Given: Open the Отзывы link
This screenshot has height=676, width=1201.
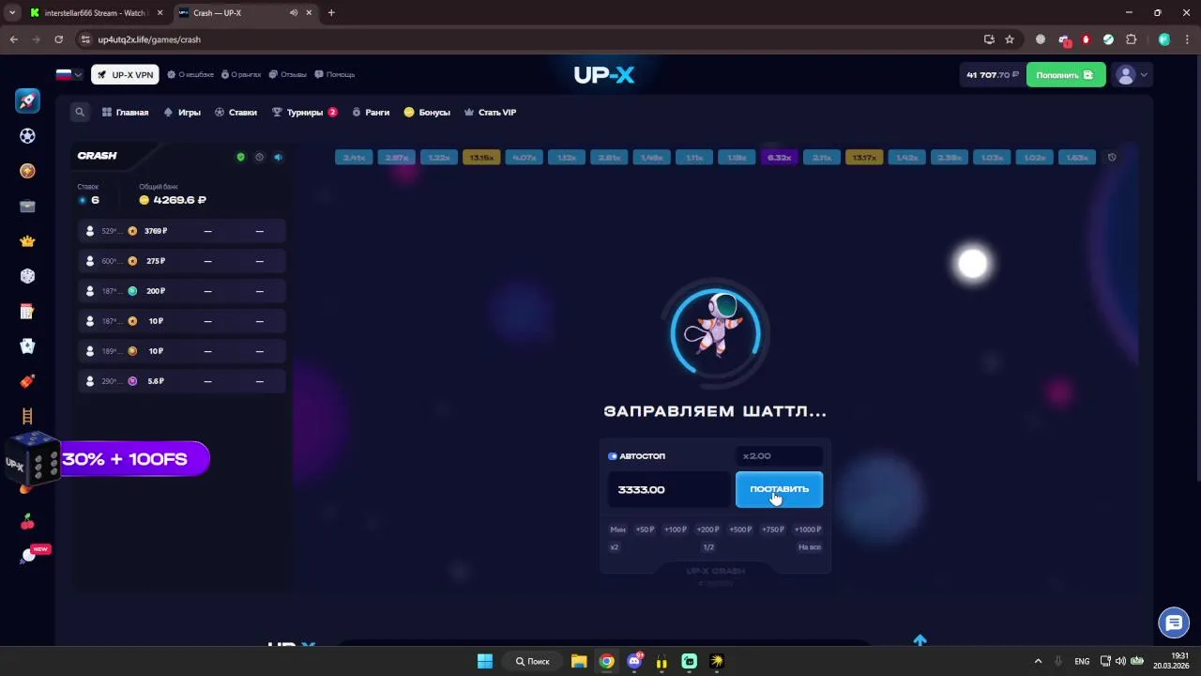Looking at the screenshot, I should 288,74.
